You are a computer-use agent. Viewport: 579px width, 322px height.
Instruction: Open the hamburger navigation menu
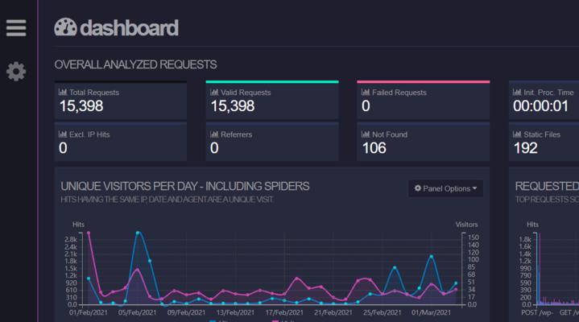pyautogui.click(x=16, y=28)
